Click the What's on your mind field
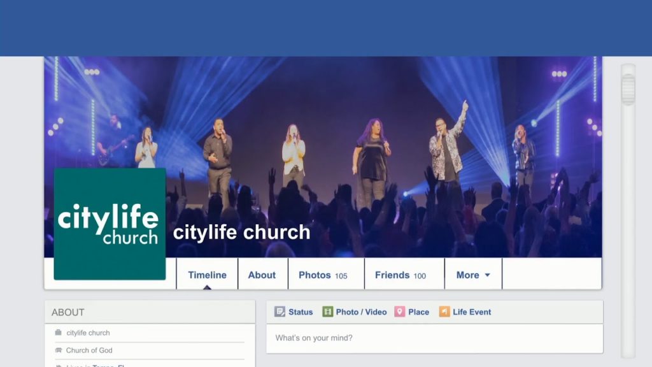 (x=434, y=338)
